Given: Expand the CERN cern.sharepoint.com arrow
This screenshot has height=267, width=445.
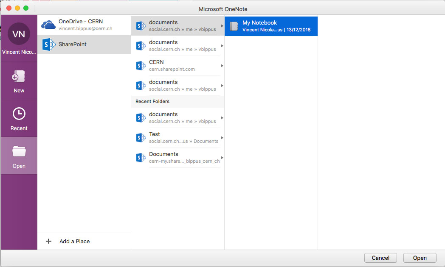Looking at the screenshot, I should pyautogui.click(x=222, y=66).
